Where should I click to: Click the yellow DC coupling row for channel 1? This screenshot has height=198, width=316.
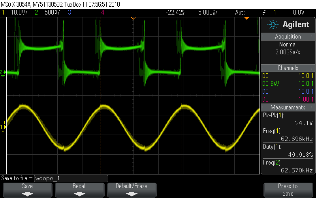[x=288, y=76]
